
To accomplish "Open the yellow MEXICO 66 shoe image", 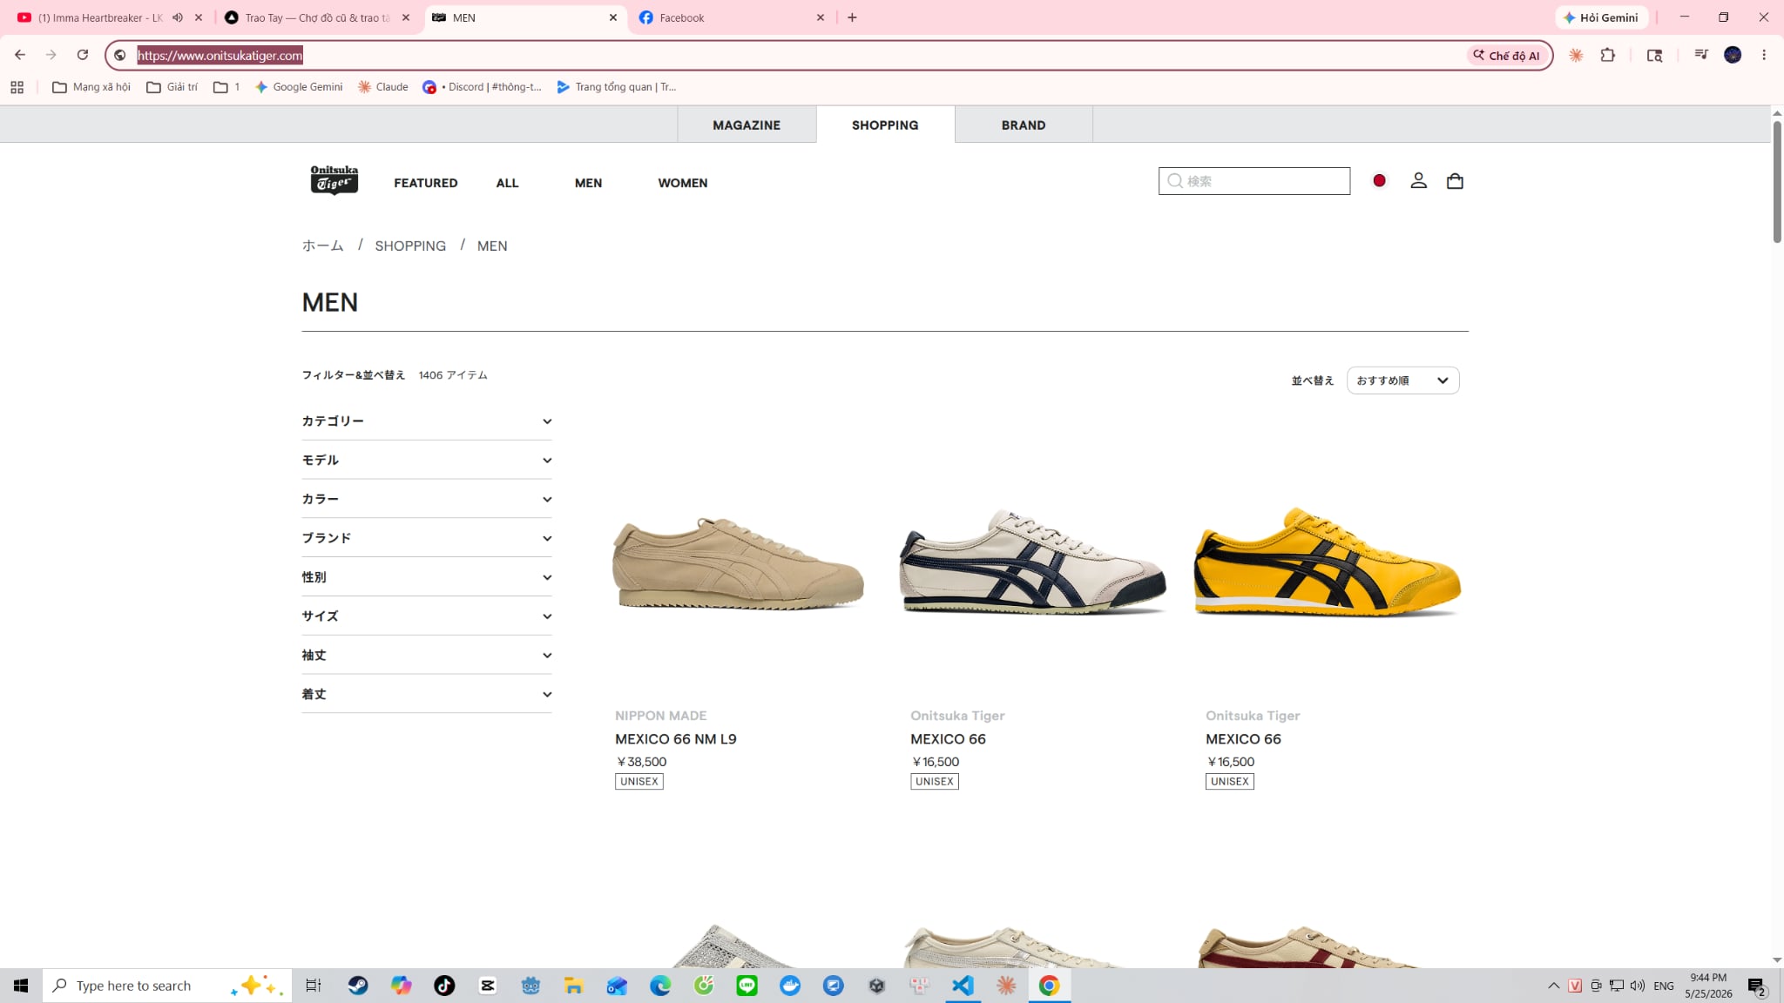I will [1327, 562].
